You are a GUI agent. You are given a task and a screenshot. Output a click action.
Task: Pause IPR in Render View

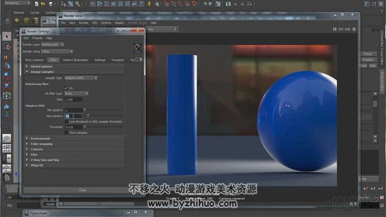click(335, 29)
